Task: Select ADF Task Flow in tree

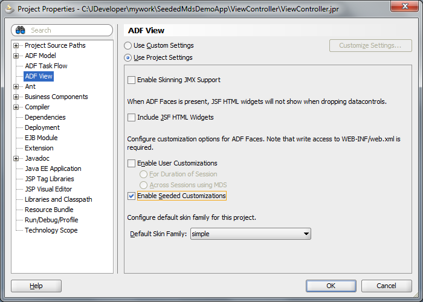Action: [46, 66]
